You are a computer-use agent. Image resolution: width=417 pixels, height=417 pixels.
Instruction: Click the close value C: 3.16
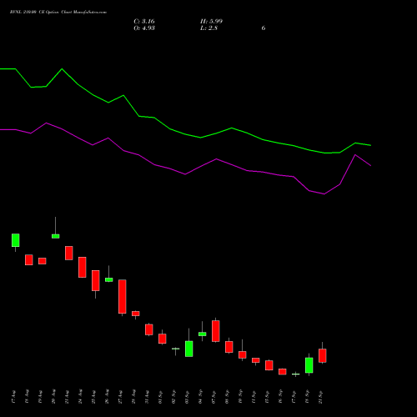pos(144,22)
